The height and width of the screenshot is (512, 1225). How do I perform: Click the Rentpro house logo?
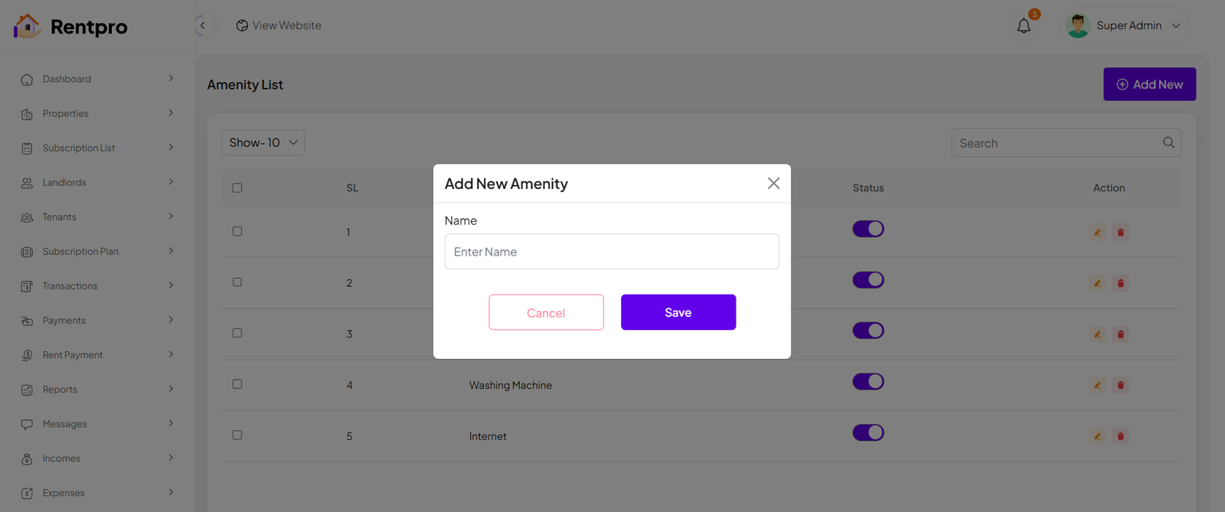pos(27,26)
